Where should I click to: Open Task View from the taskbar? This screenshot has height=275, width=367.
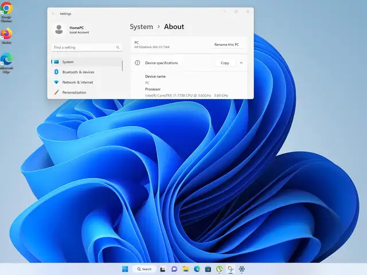pos(163,269)
